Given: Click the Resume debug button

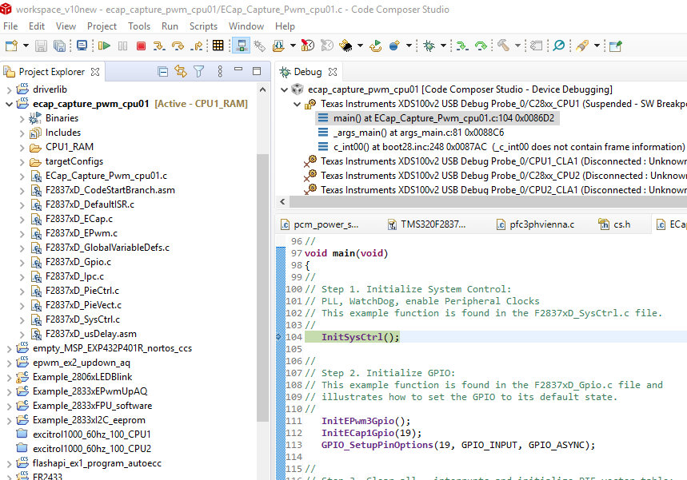Looking at the screenshot, I should (x=104, y=46).
